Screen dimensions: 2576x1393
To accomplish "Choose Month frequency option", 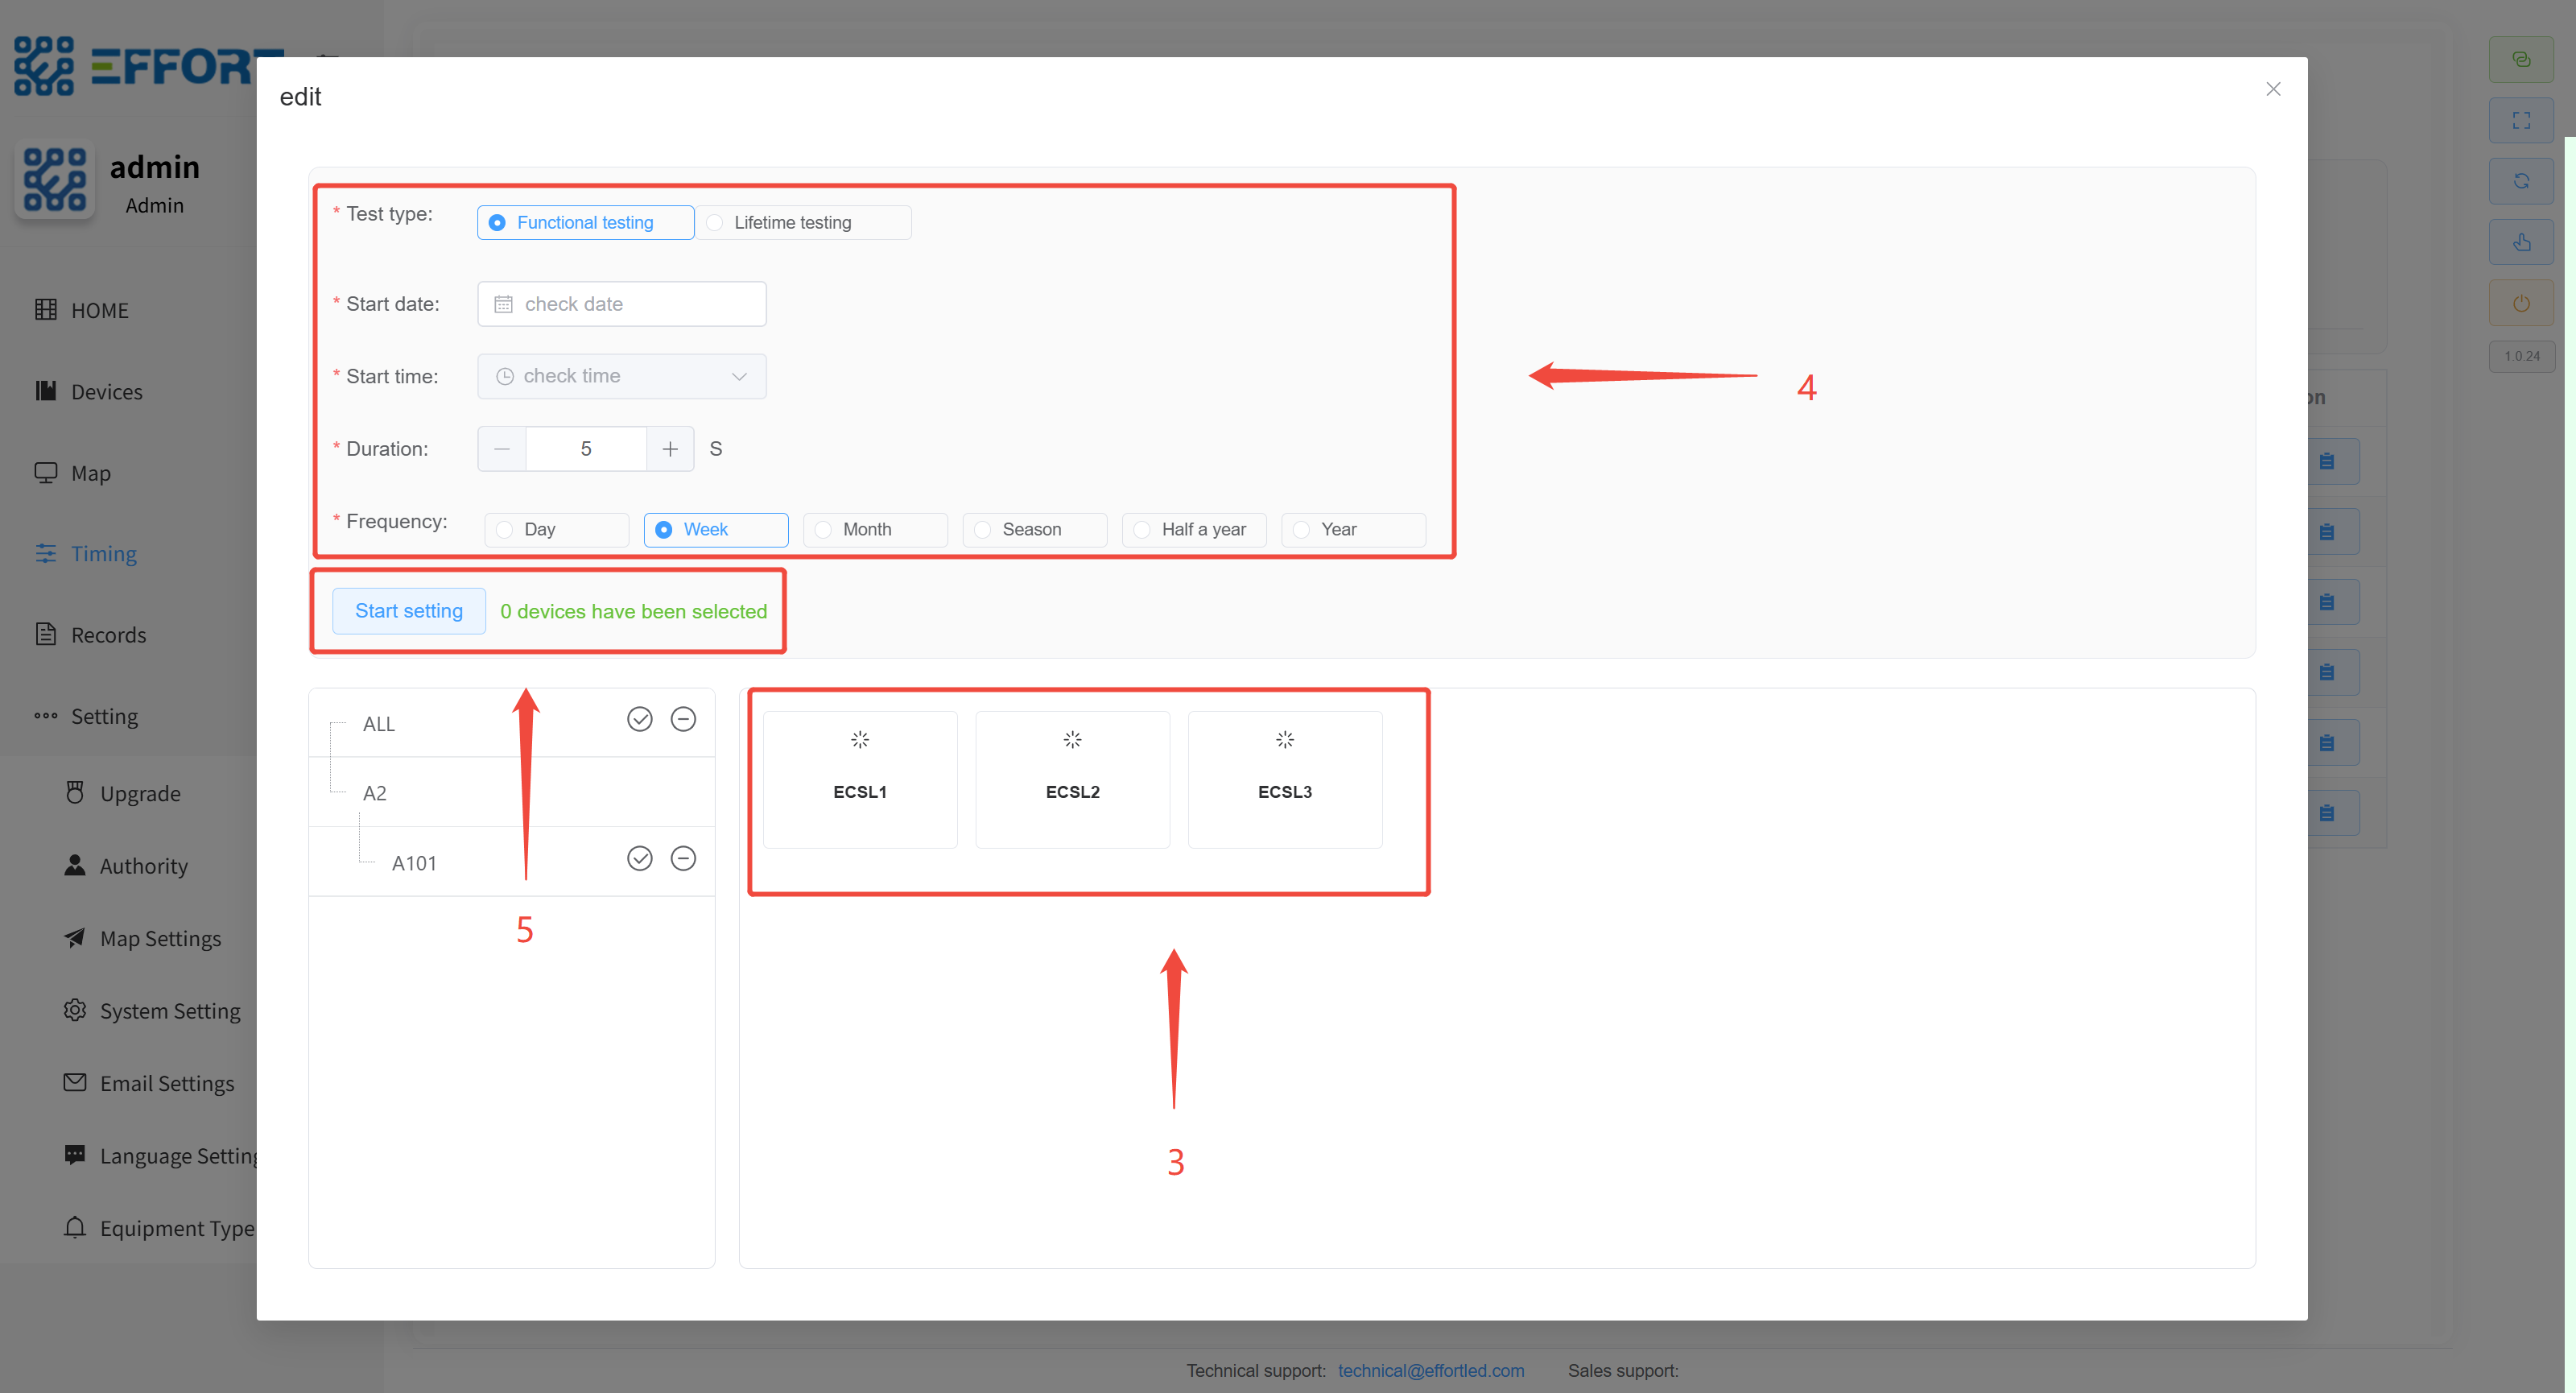I will pyautogui.click(x=865, y=530).
